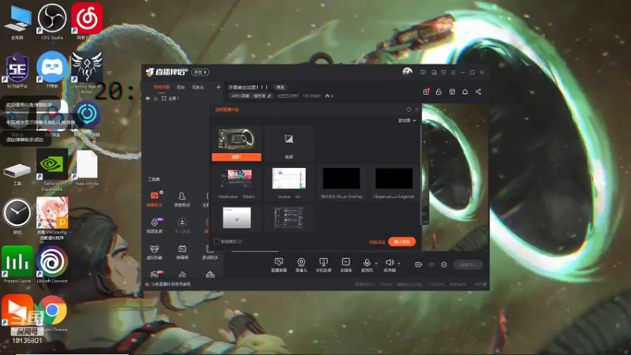Enable the checkbox in the source dialog
Image resolution: width=631 pixels, height=355 pixels.
[216, 241]
